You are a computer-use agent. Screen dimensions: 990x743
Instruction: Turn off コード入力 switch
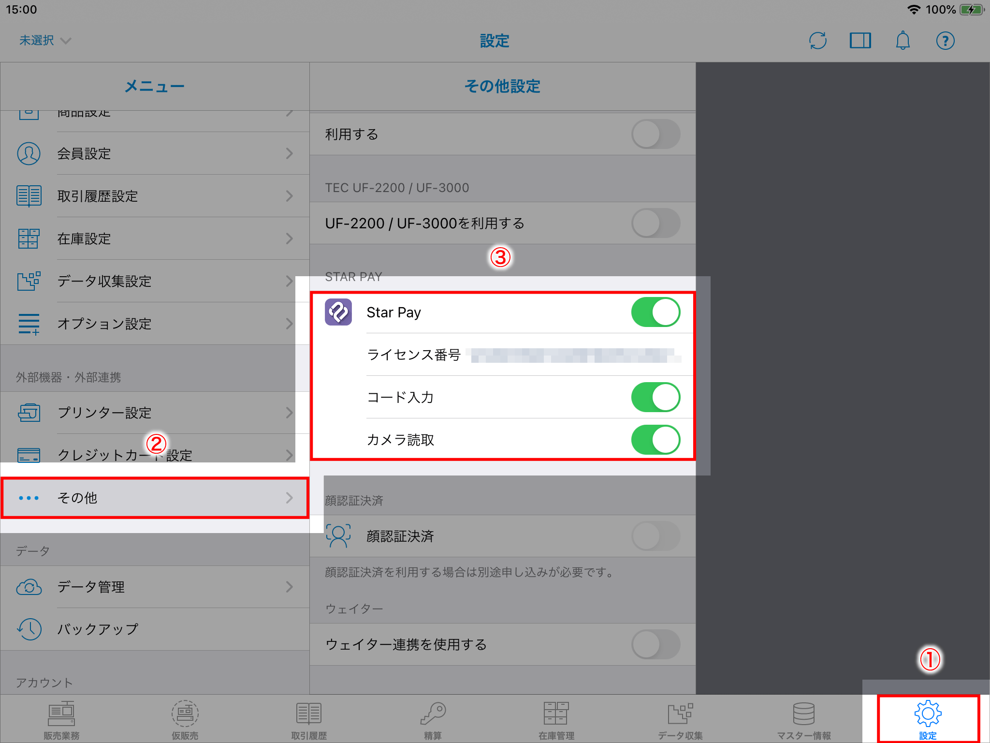coord(655,398)
